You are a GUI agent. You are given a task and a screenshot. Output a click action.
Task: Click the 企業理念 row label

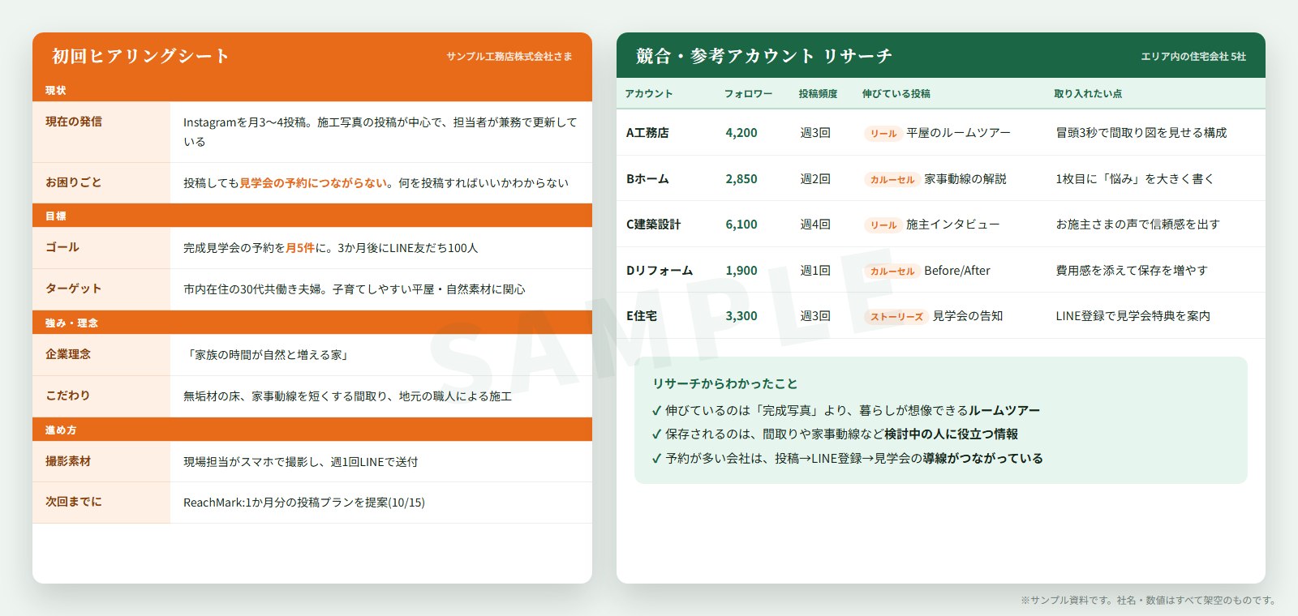(68, 354)
